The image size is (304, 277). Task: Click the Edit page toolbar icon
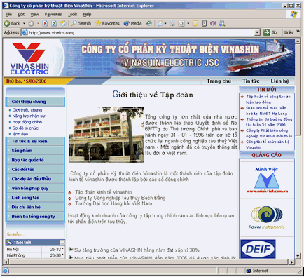[181, 23]
